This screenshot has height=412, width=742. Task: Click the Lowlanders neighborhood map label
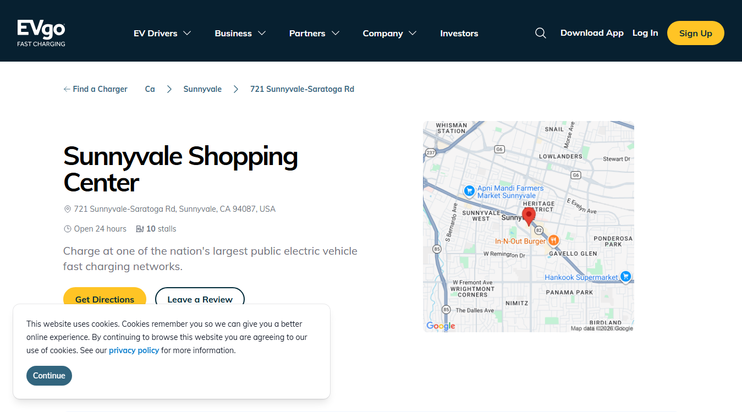tap(560, 156)
